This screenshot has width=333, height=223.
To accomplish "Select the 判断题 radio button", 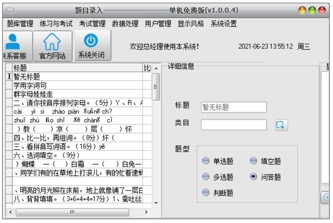I will pos(206,192).
